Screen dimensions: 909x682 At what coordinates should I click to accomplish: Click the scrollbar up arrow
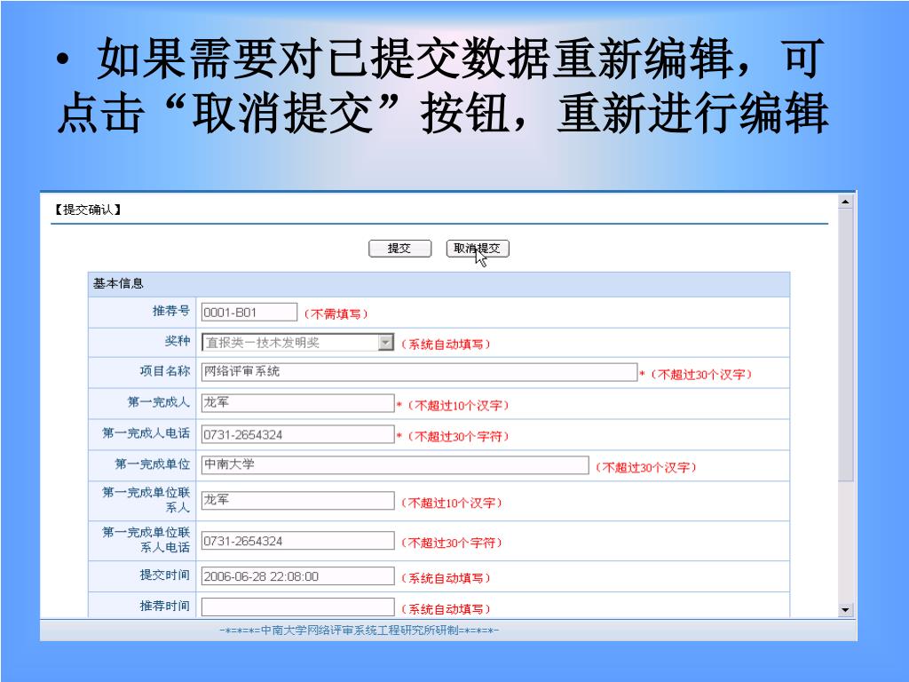coord(845,202)
